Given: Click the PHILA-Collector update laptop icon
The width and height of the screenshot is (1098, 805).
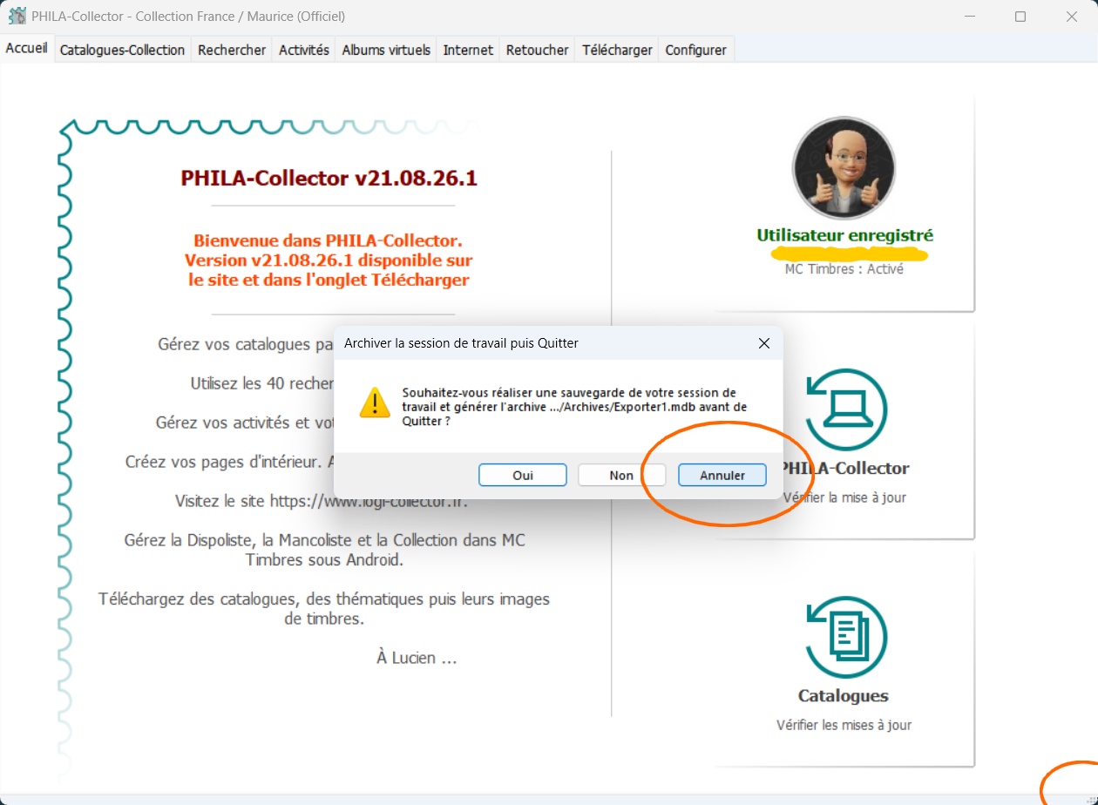Looking at the screenshot, I should (x=846, y=409).
